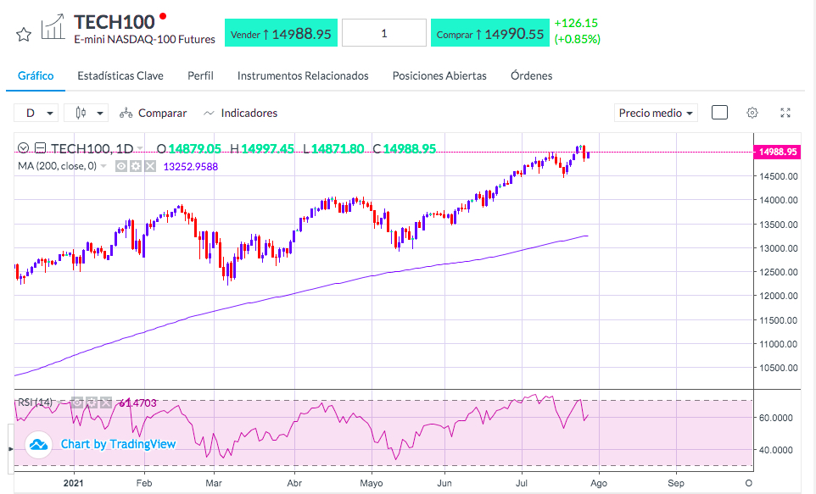Screen dimensions: 816x494
Task: Expand the TECH100, 1D legend dropdown arrow
Action: (140, 149)
